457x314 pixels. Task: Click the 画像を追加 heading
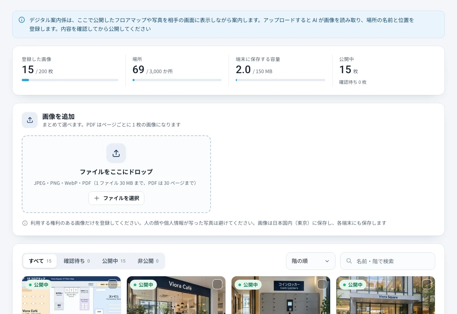tap(58, 117)
